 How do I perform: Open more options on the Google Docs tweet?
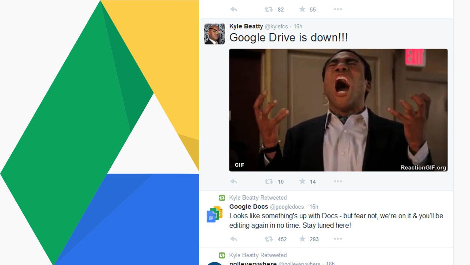tap(338, 239)
